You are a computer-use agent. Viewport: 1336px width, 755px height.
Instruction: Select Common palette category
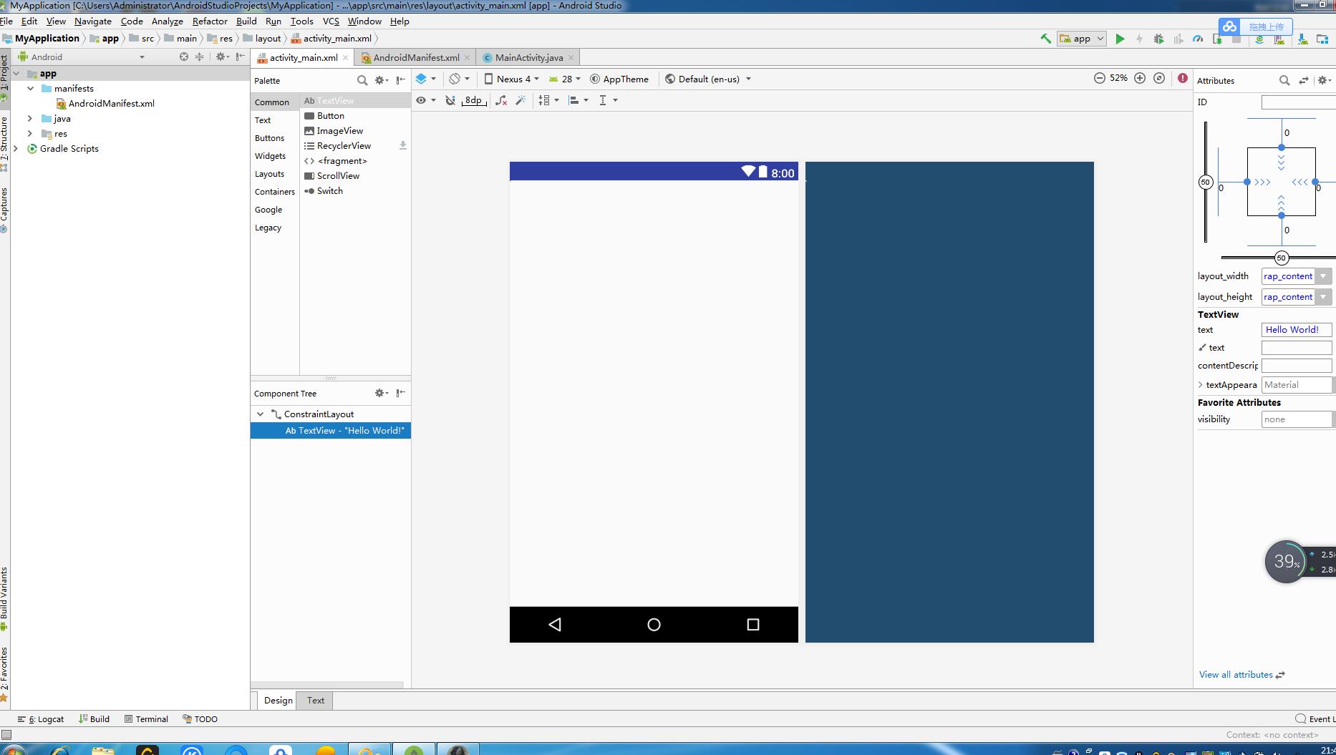(272, 102)
